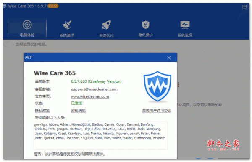Image resolution: width=252 pixels, height=162 pixels.
Task: Click the Wise Care 365 heading in About dialog
Action: click(x=55, y=73)
